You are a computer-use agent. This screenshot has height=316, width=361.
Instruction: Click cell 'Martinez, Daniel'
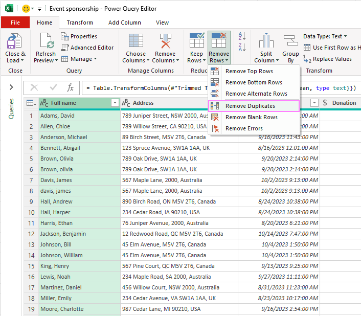pos(79,288)
